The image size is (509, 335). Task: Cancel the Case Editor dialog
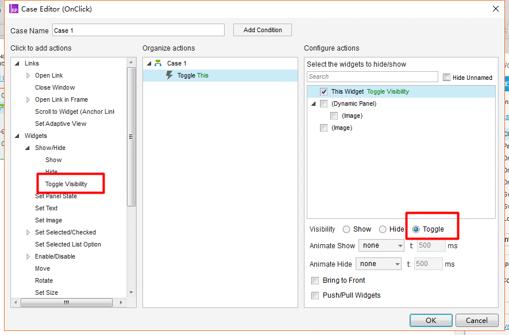pyautogui.click(x=476, y=321)
